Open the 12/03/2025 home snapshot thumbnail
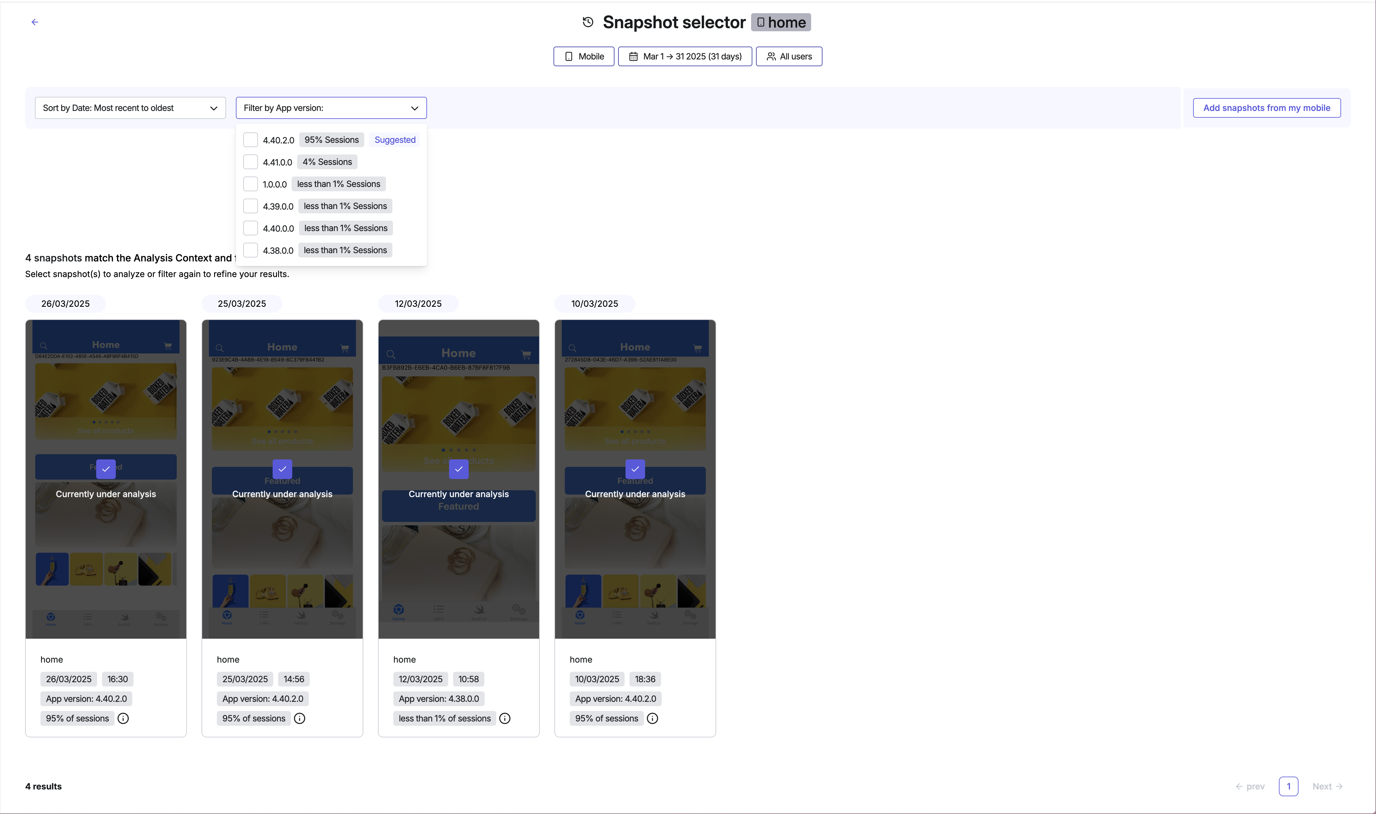Viewport: 1376px width, 814px height. (x=459, y=479)
